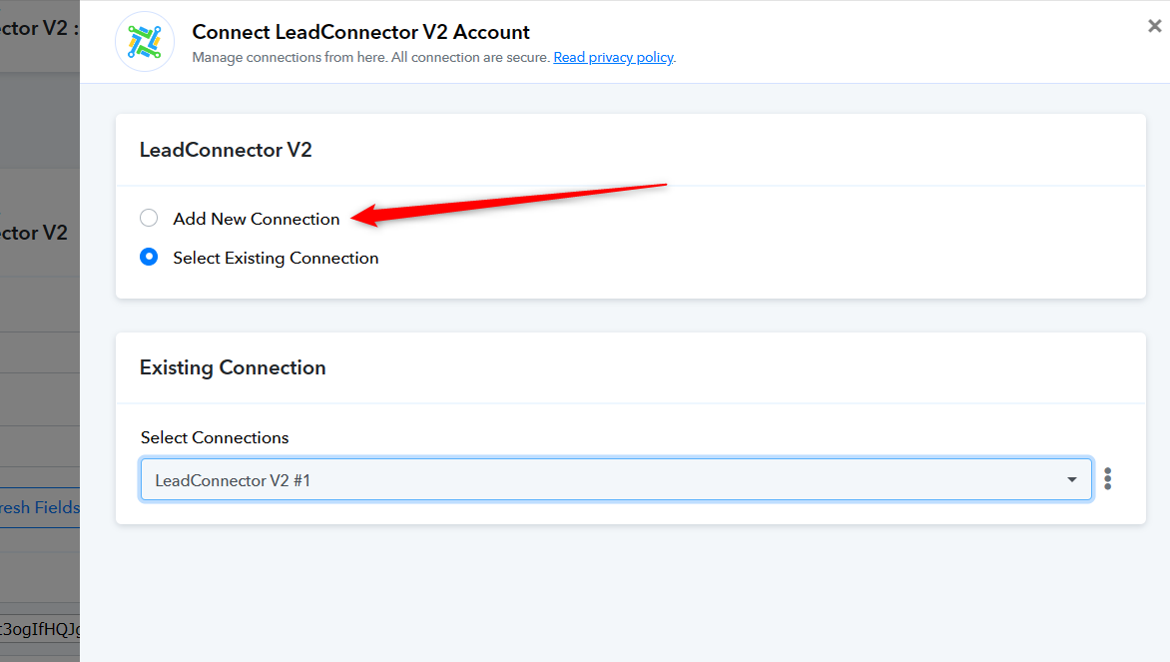Click the LeadConnector V2 section heading

(226, 150)
